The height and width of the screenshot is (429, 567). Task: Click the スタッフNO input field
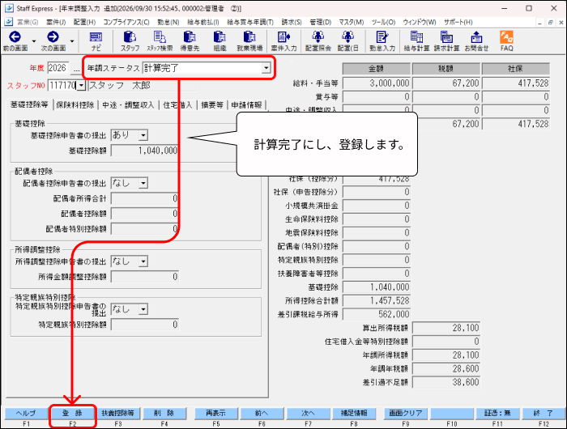tap(62, 86)
